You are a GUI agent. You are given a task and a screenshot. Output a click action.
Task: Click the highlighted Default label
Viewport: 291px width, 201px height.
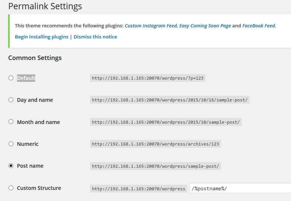click(26, 78)
